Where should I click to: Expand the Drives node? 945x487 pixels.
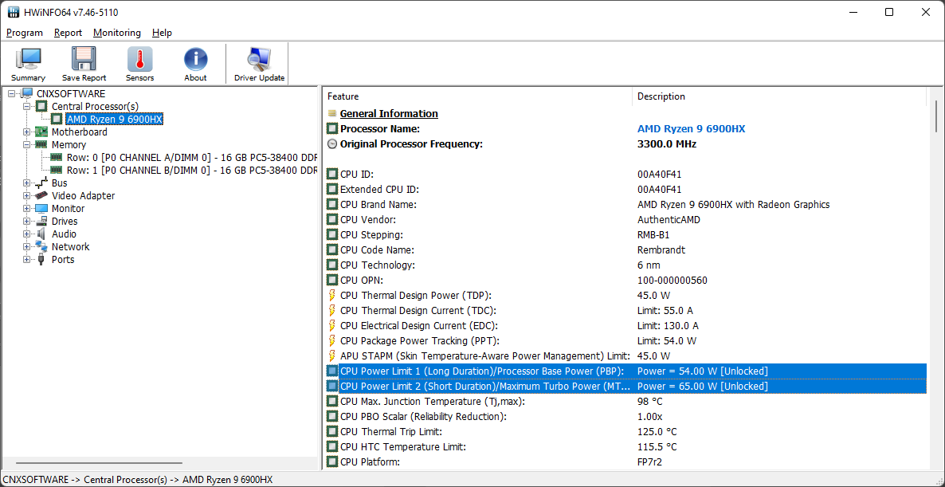[x=26, y=222]
